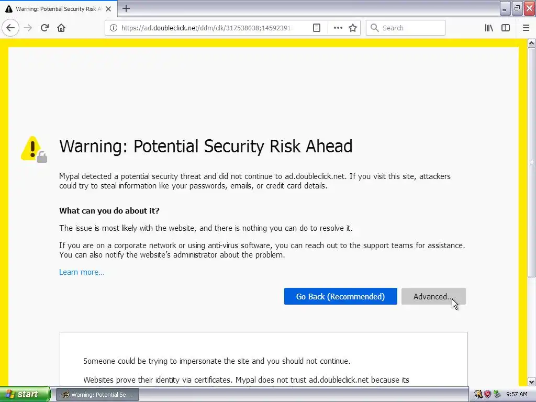Viewport: 536px width, 402px height.
Task: Open the hamburger application menu
Action: tap(526, 28)
